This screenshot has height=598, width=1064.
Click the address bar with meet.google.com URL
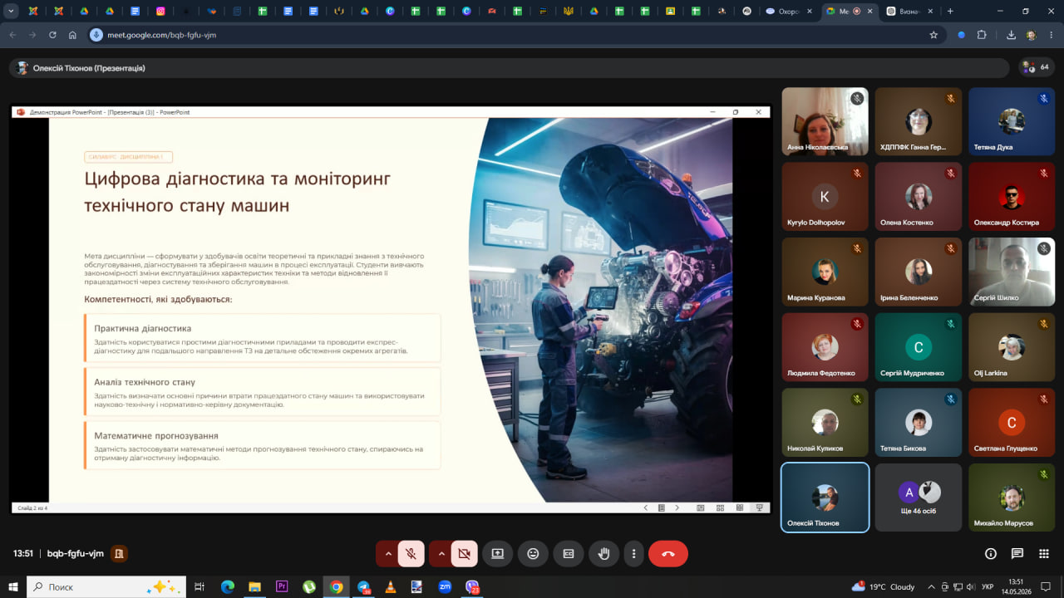click(515, 35)
